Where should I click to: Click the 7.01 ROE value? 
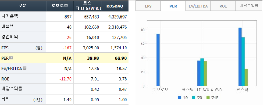click(x=95, y=79)
